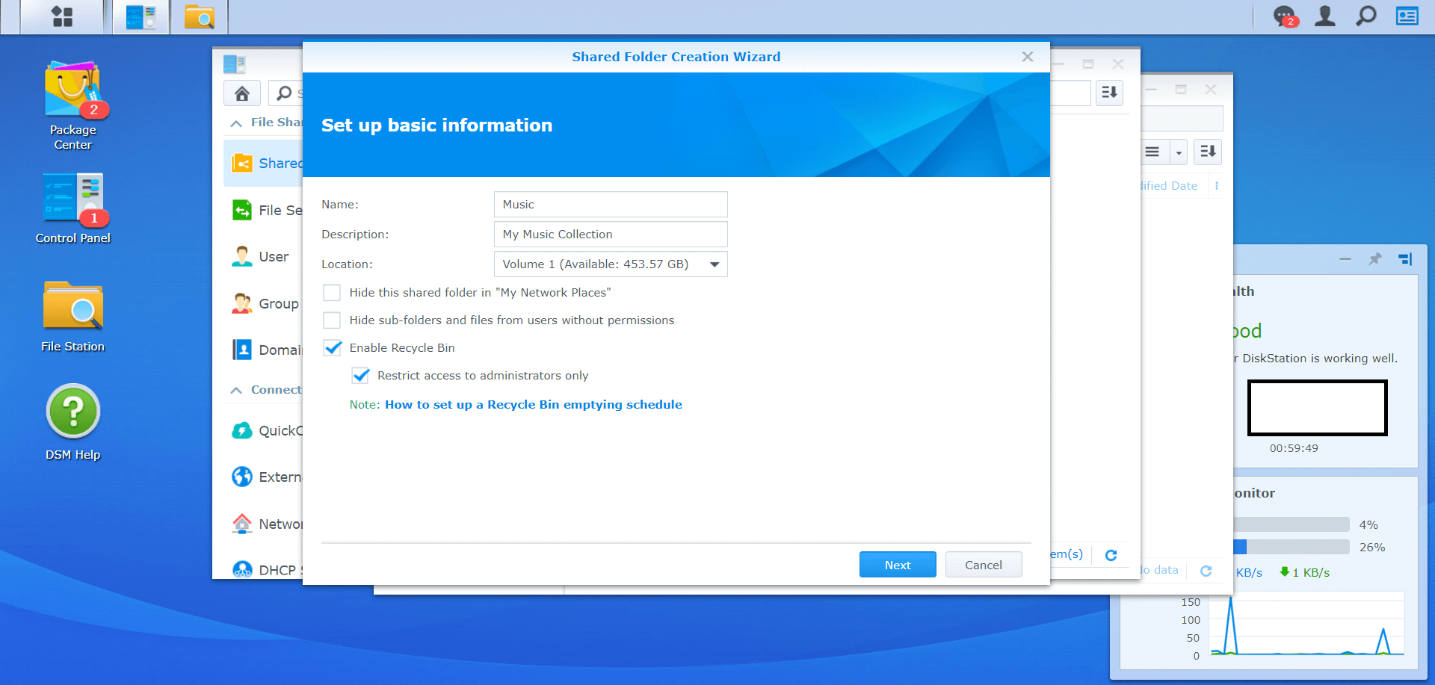Open Package Center desktop icon
This screenshot has height=685, width=1435.
(72, 105)
